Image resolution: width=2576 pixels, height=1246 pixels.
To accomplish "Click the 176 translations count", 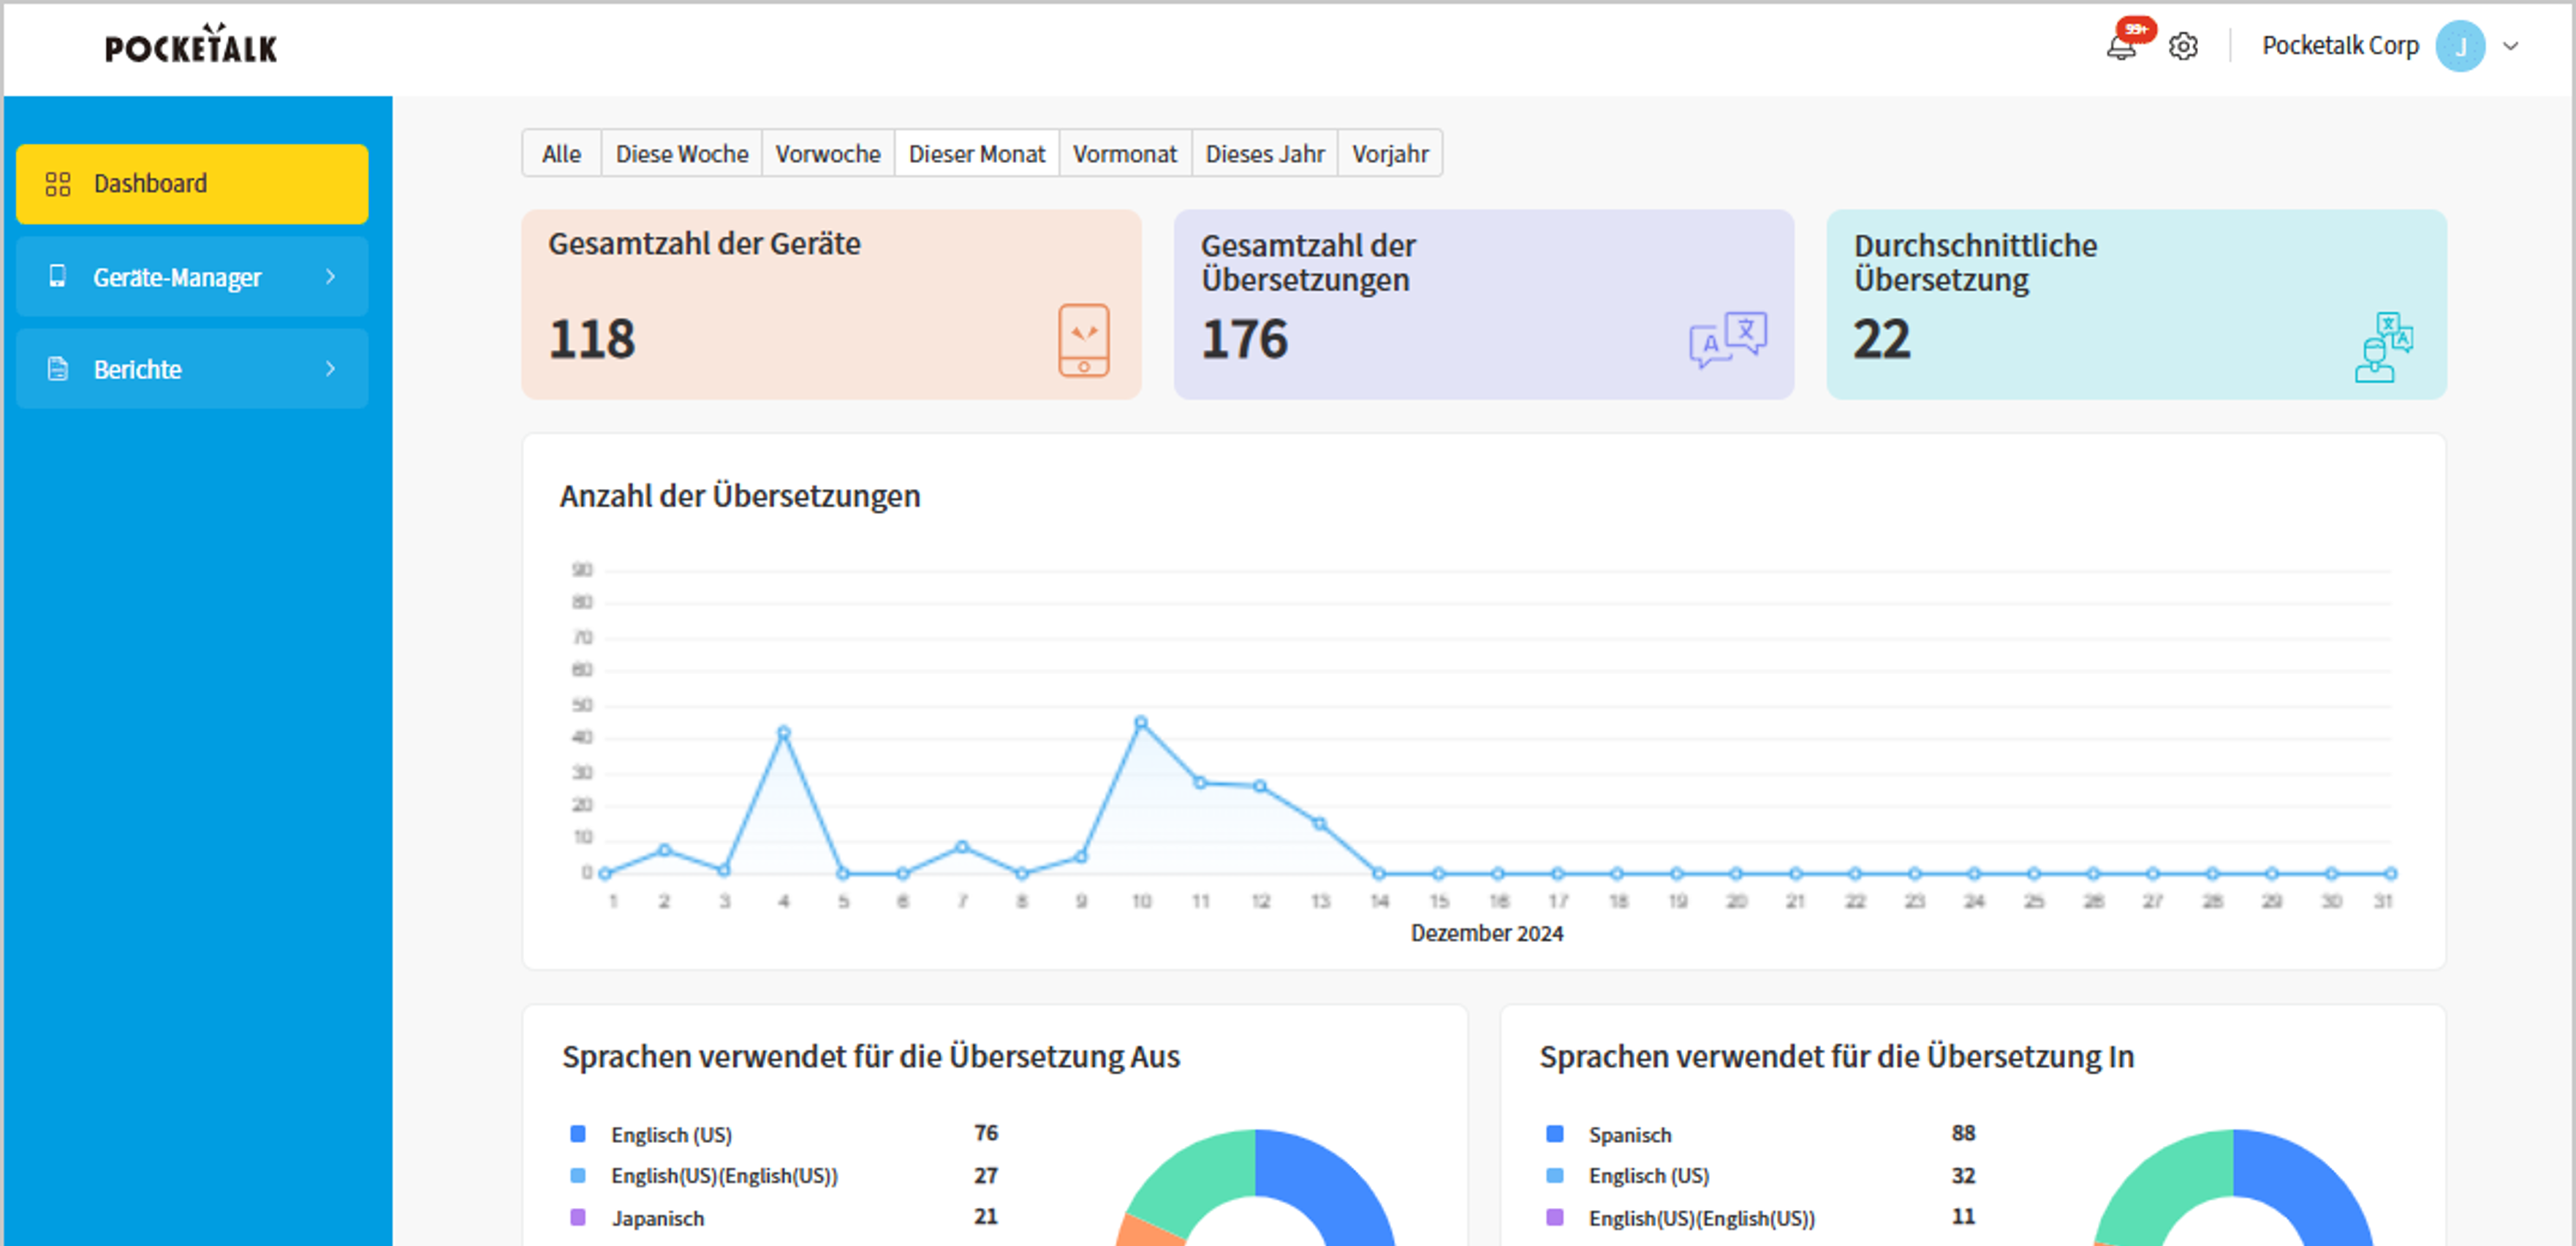I will (1245, 339).
